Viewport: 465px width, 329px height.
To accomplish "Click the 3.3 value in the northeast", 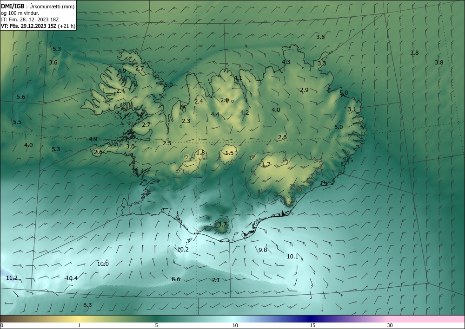I will point(322,63).
